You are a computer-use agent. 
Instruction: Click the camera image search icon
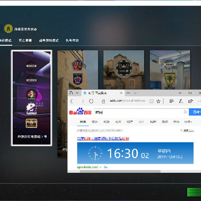click(185, 112)
